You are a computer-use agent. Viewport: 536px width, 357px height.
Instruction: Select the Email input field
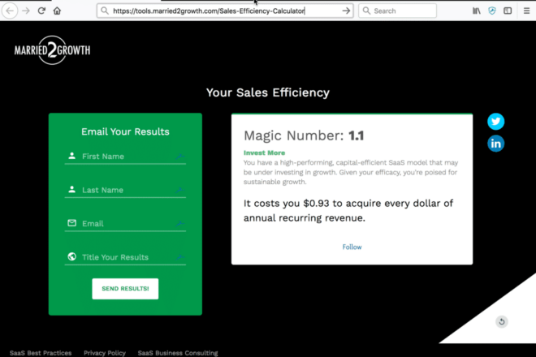pos(126,224)
